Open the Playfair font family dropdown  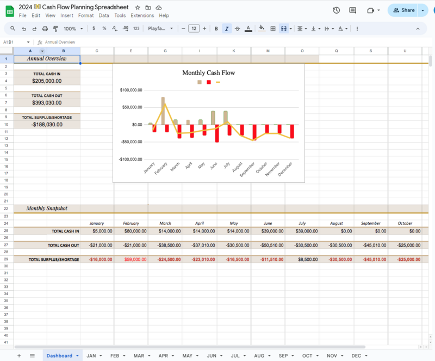160,28
